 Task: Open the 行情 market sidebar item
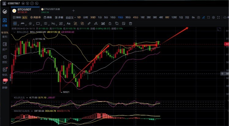tap(5, 23)
